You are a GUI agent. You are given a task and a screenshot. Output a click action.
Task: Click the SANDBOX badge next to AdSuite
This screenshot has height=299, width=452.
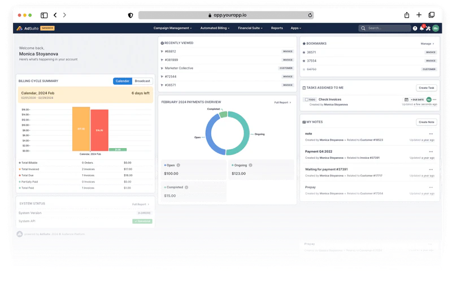click(x=47, y=28)
